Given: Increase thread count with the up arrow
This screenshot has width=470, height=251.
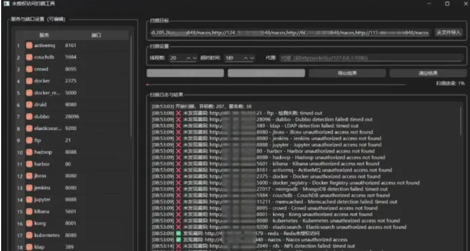Looking at the screenshot, I should point(189,58).
